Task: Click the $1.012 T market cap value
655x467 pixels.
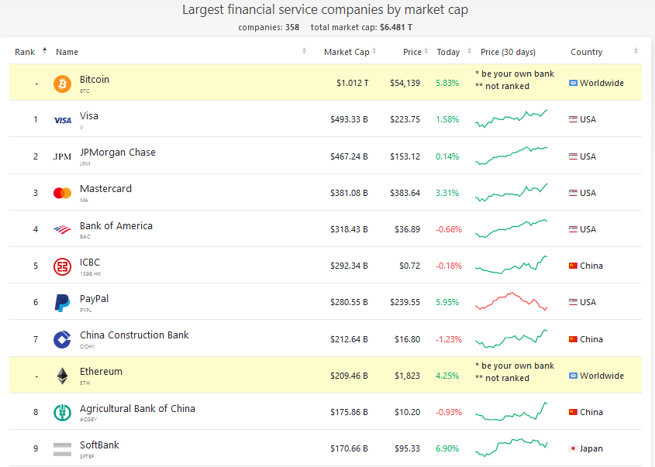Action: tap(352, 83)
